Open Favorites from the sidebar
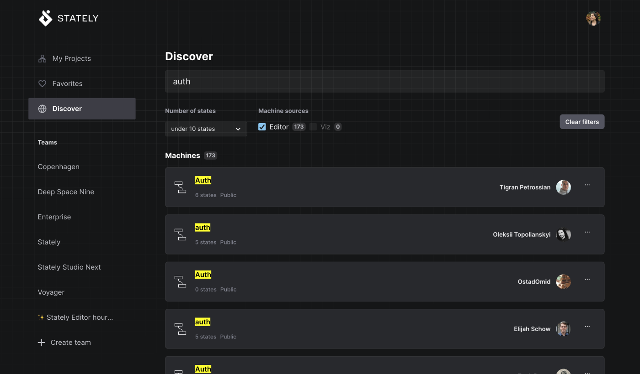This screenshot has height=374, width=640. 67,83
